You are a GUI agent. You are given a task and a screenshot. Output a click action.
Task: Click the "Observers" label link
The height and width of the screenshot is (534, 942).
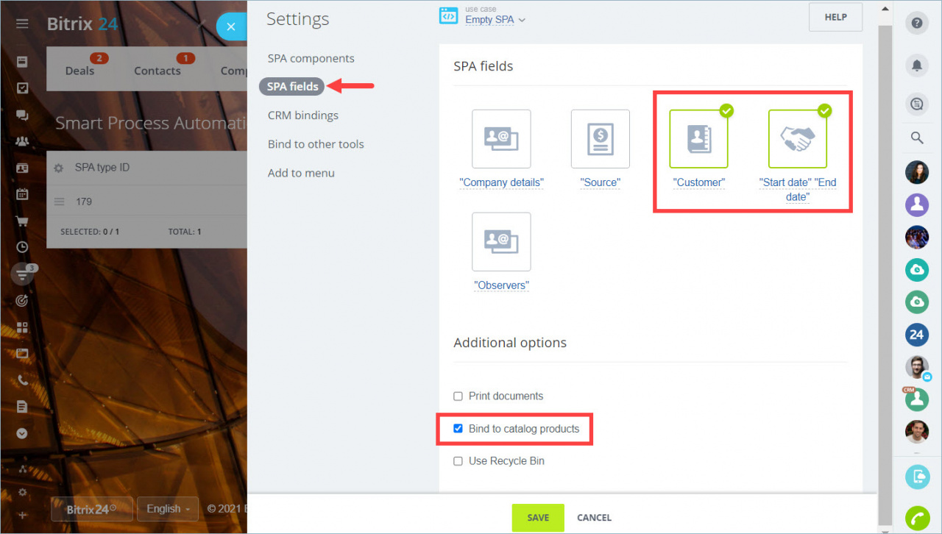[x=501, y=285]
